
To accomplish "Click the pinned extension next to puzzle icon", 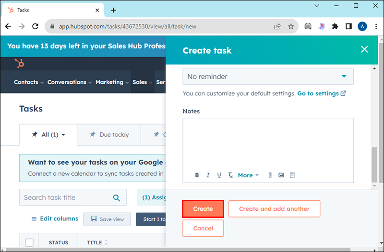I will 322,26.
